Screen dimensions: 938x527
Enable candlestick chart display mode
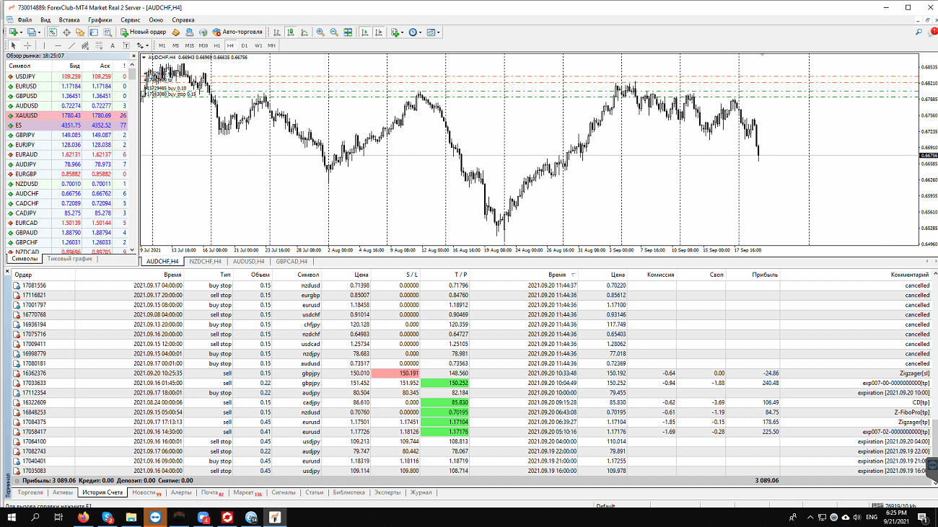(290, 32)
